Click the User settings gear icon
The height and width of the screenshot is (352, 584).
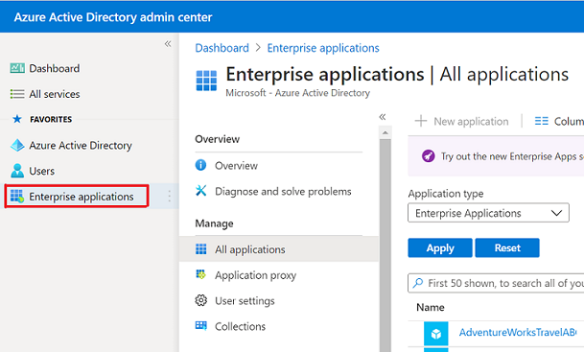click(x=201, y=300)
